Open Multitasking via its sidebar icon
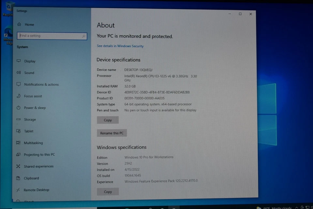The width and height of the screenshot is (313, 209). click(x=18, y=143)
